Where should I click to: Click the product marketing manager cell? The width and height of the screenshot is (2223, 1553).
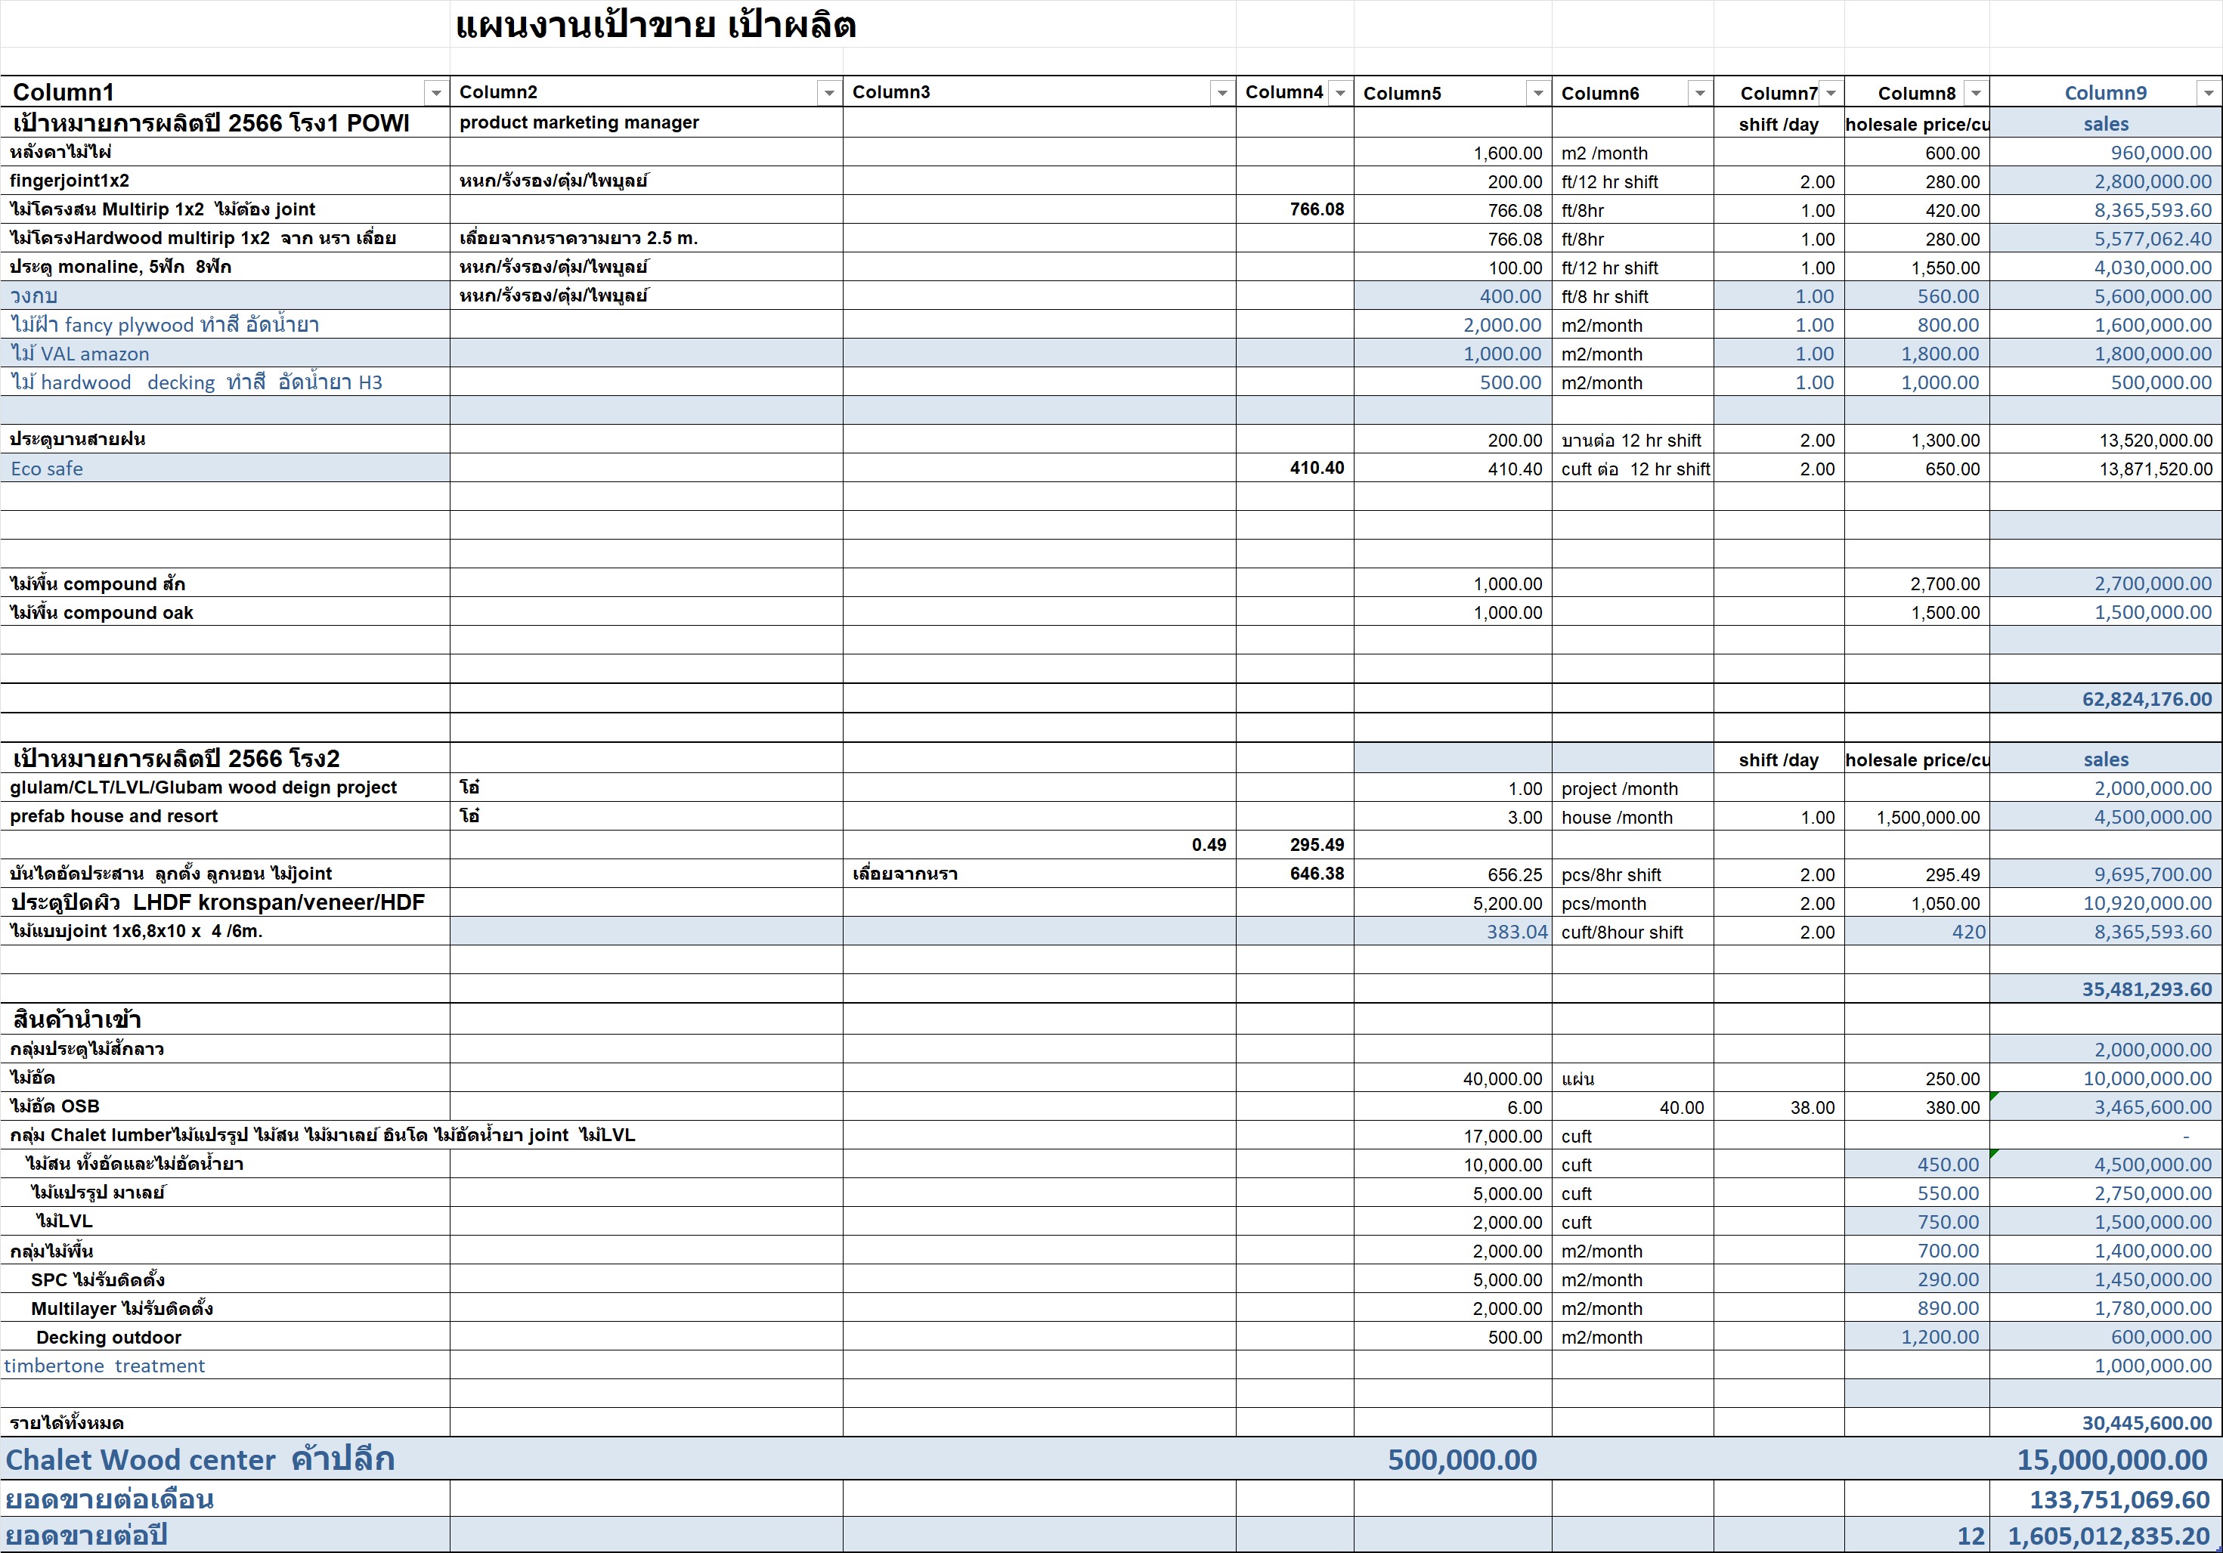645,123
